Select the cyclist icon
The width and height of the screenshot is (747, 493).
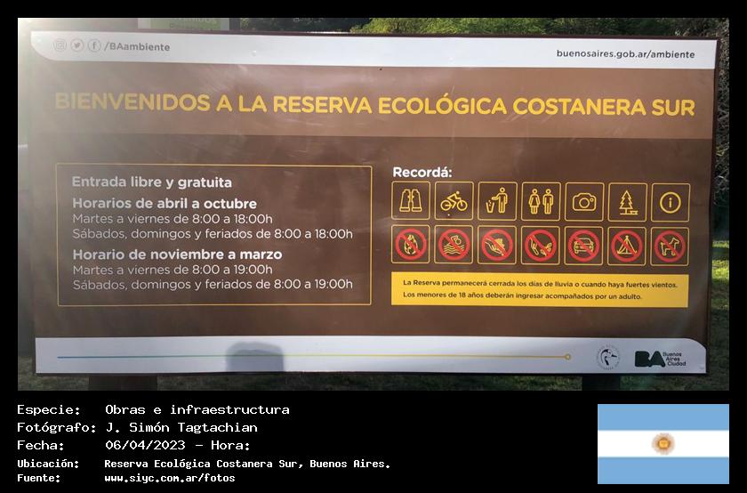tap(454, 201)
